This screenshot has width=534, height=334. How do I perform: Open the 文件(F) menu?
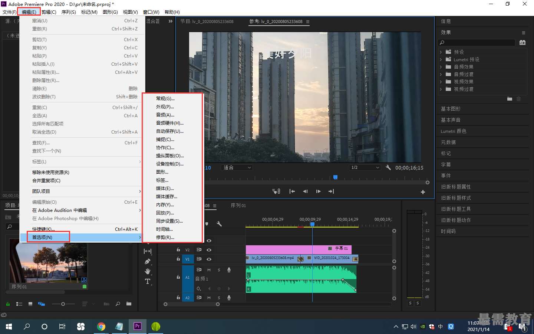10,12
